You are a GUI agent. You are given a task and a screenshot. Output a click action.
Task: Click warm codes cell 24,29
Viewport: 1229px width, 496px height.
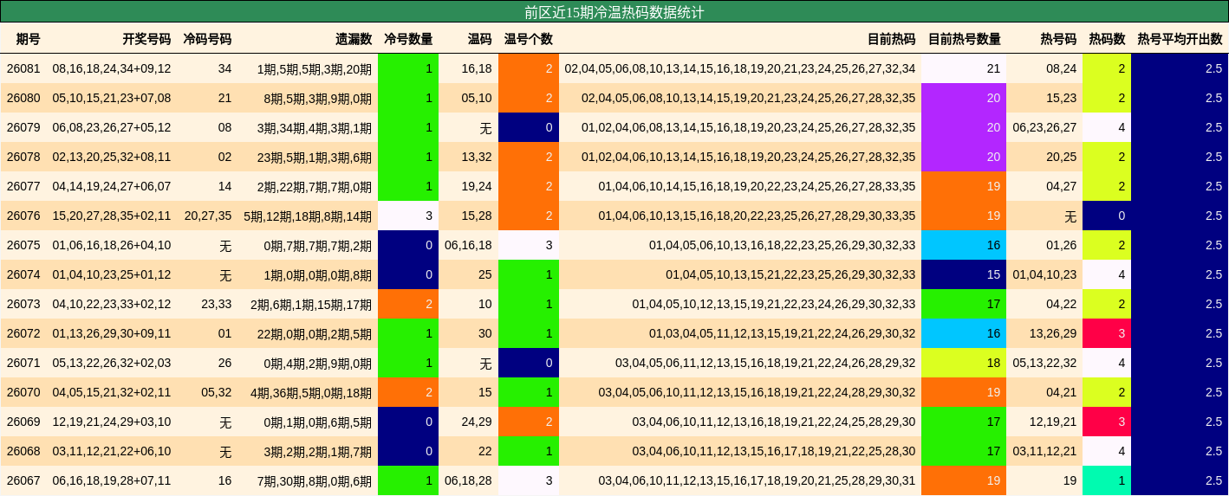tap(477, 422)
